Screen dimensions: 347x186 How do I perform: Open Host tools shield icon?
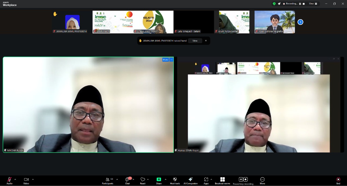(x=175, y=180)
